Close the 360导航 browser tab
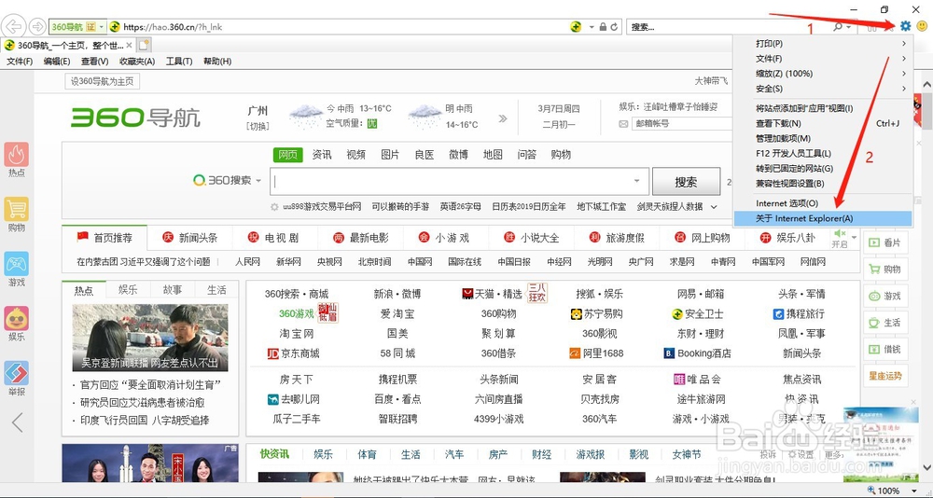933x498 pixels. (x=129, y=45)
